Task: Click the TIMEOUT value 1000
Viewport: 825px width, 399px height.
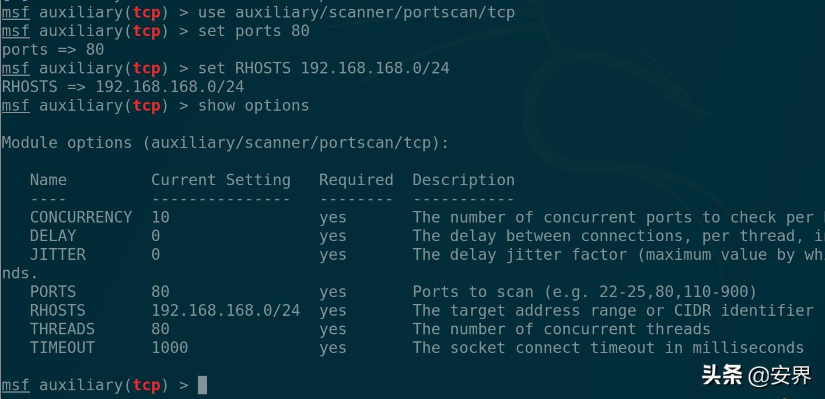Action: pos(170,348)
